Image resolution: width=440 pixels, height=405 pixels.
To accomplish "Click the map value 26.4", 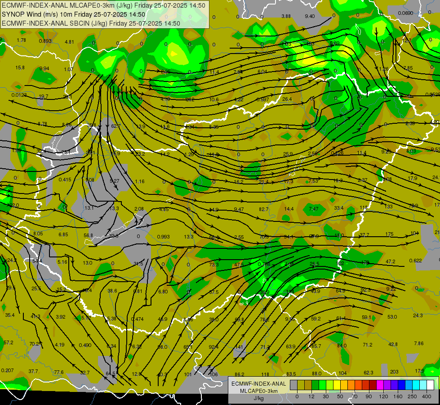I will click(x=287, y=99).
